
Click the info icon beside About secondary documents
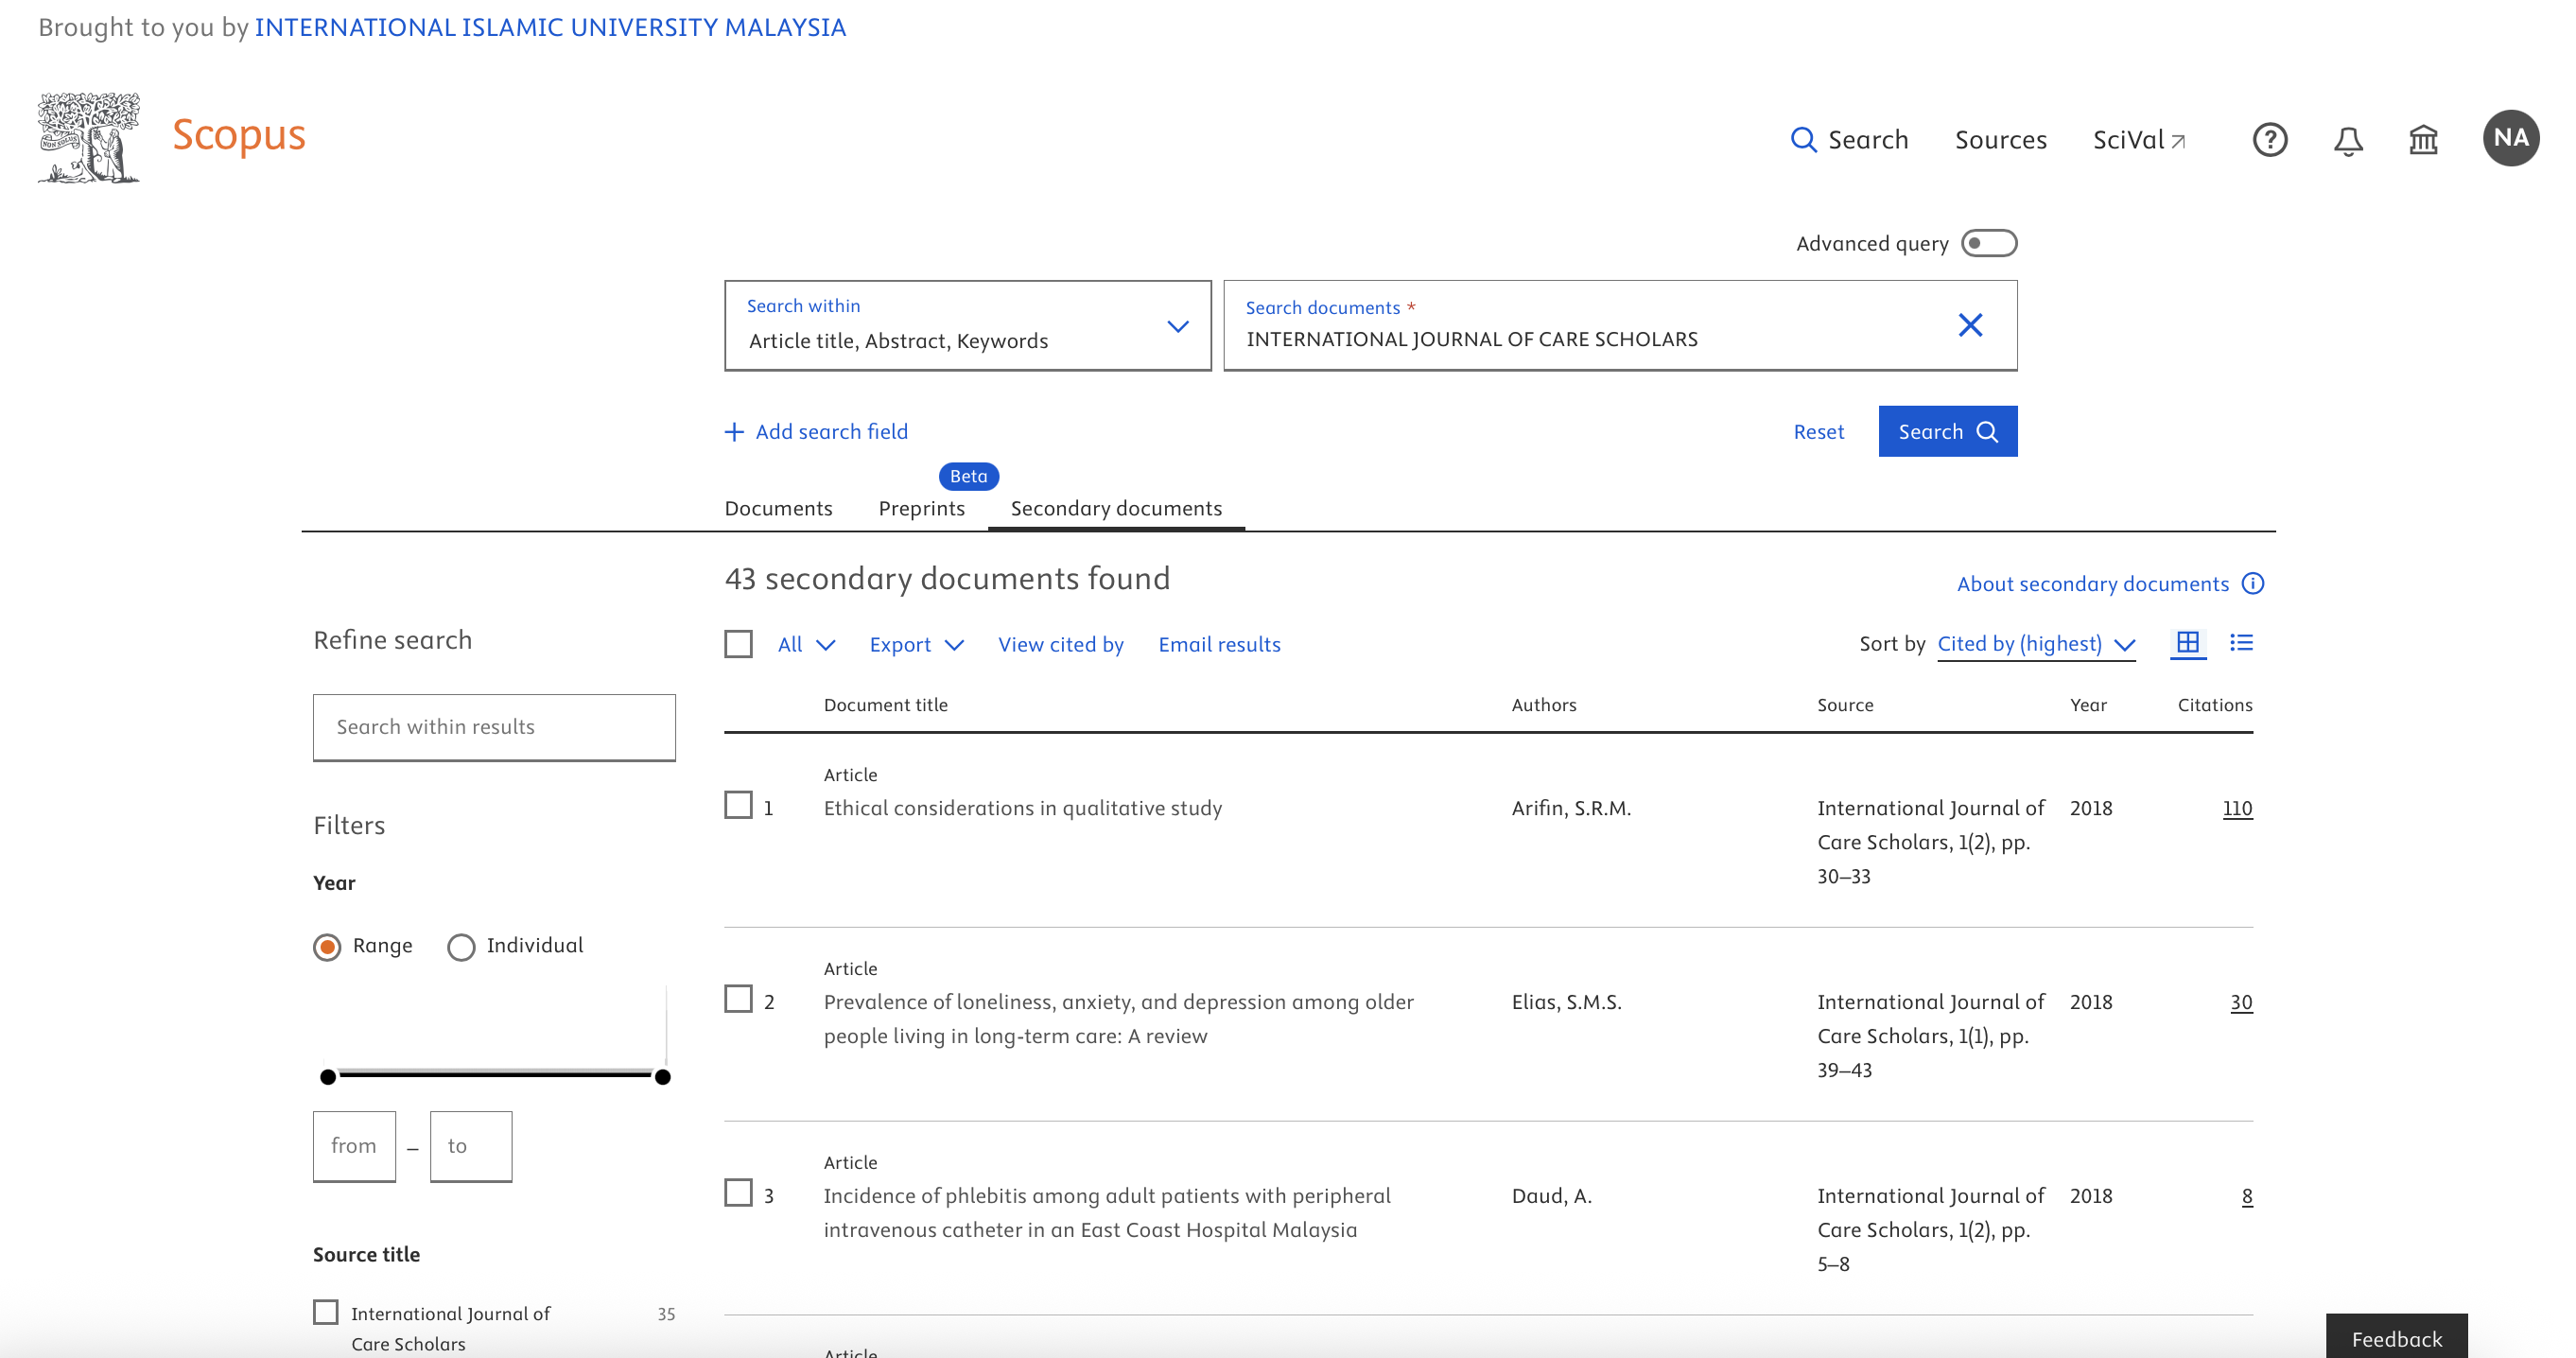(2252, 584)
